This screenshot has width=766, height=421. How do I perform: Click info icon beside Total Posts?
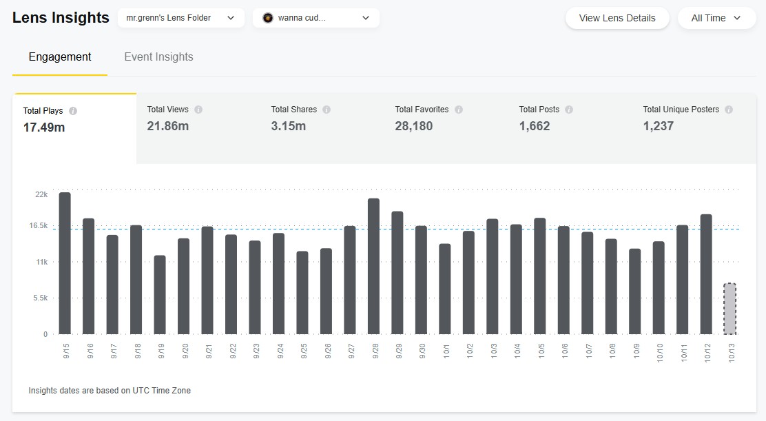(x=569, y=110)
